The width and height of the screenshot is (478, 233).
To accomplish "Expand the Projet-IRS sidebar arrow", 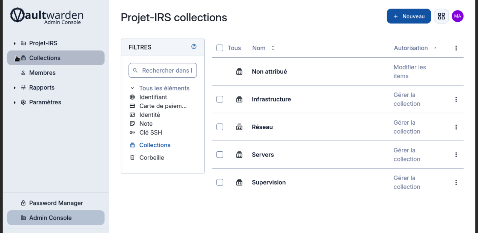I will click(x=15, y=43).
